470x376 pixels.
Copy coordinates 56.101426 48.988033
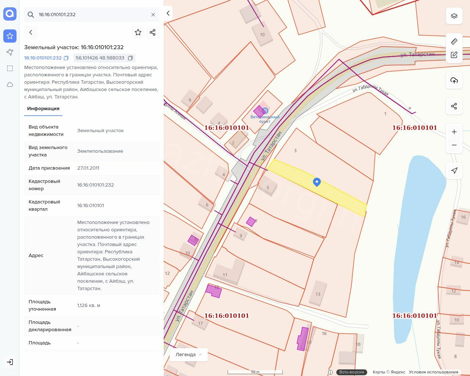point(130,58)
